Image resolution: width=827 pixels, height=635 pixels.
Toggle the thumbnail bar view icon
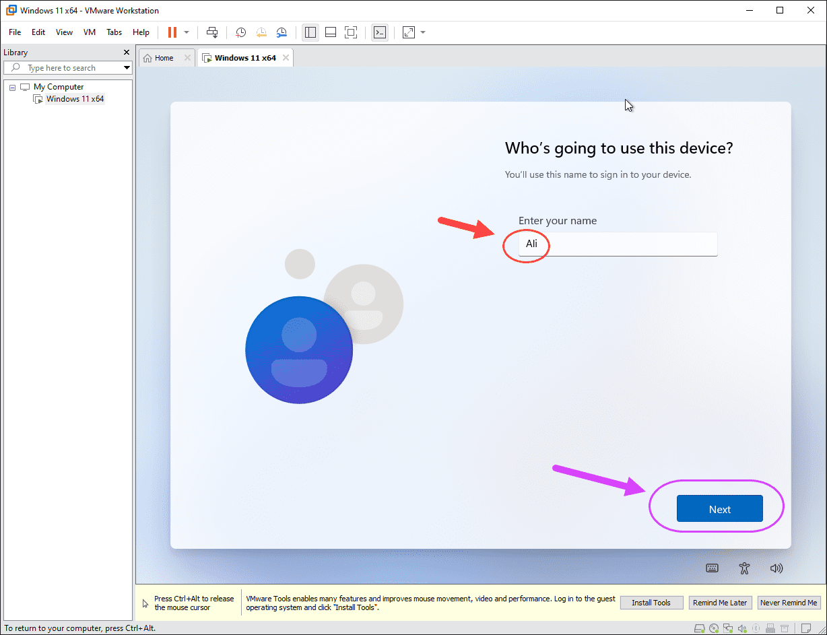(x=331, y=32)
